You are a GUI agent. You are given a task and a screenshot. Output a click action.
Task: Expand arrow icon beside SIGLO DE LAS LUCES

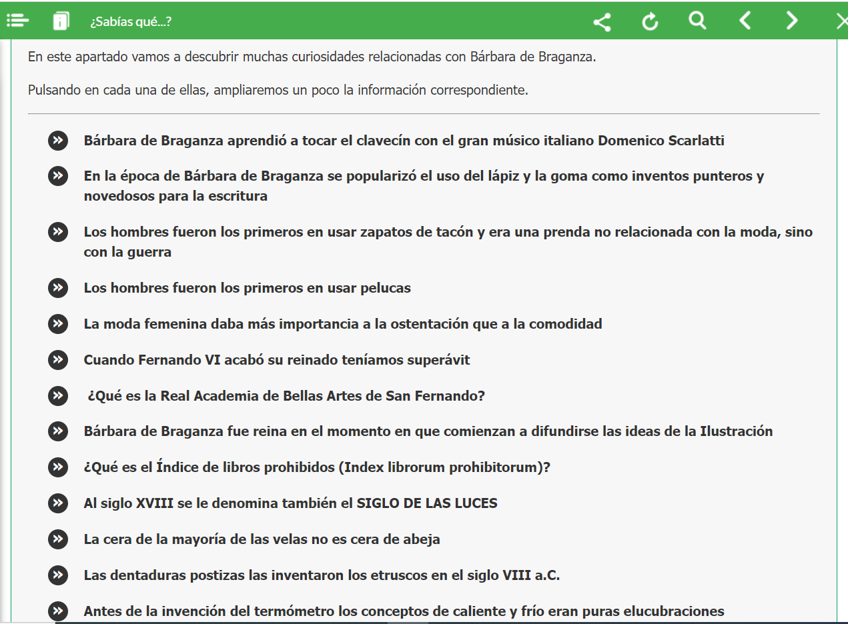click(x=58, y=503)
